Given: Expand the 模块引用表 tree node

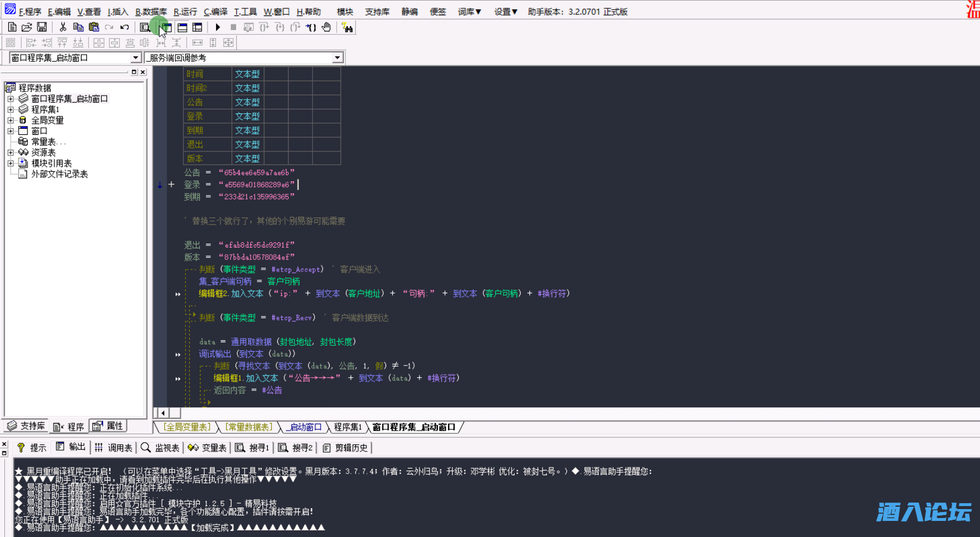Looking at the screenshot, I should click(x=10, y=163).
